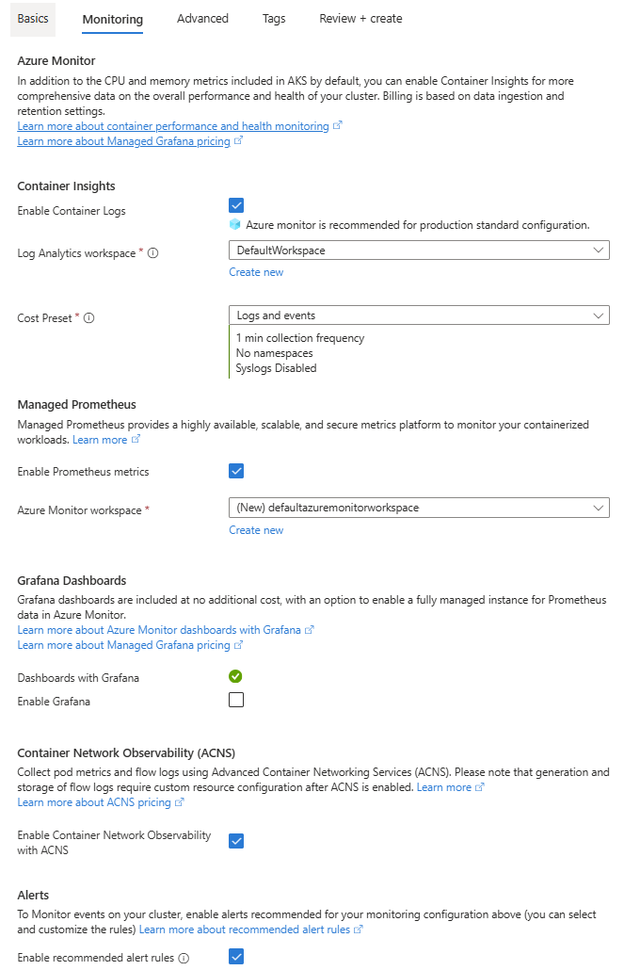Open the Review + create tab
The image size is (624, 970).
(x=360, y=18)
